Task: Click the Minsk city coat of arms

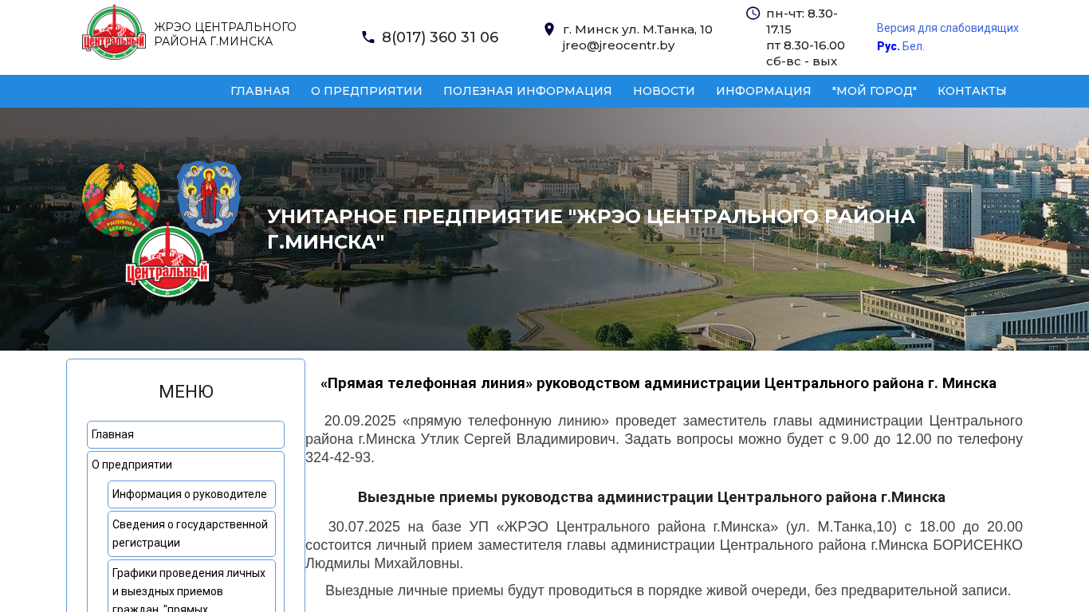Action: pyautogui.click(x=209, y=197)
